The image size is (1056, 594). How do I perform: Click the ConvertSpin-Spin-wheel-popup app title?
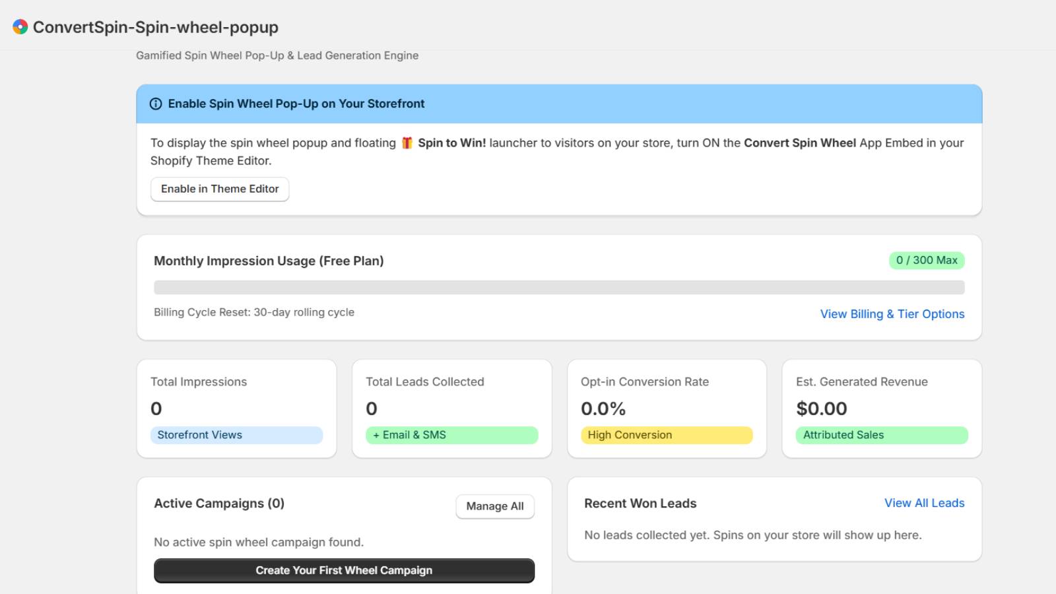[156, 27]
